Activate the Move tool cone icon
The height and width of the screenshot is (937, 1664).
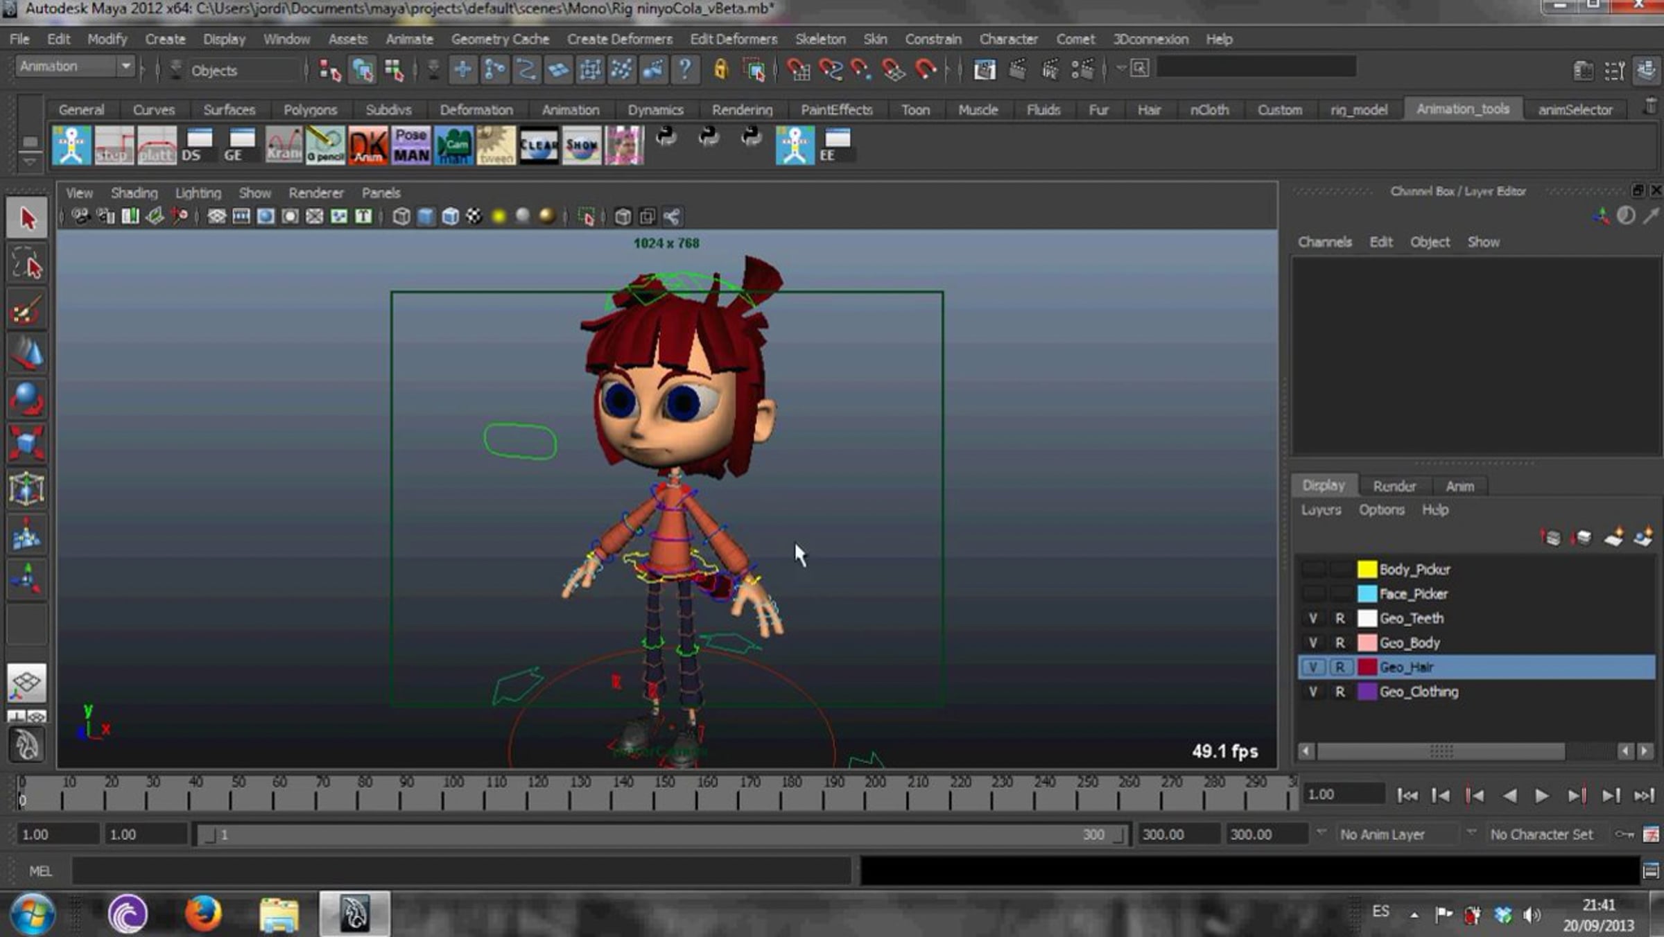coord(27,354)
